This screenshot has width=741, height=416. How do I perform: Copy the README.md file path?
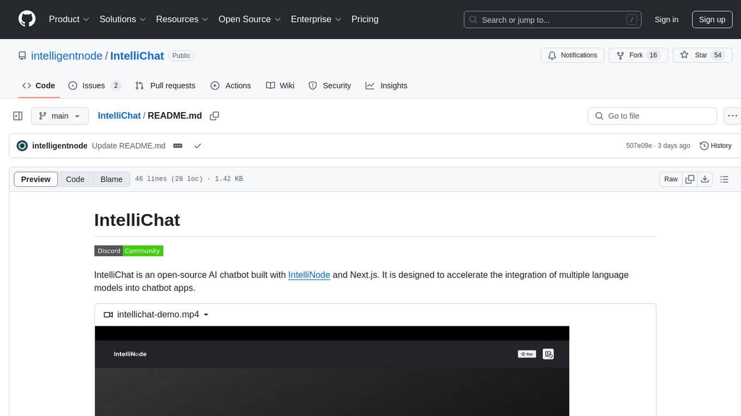215,115
